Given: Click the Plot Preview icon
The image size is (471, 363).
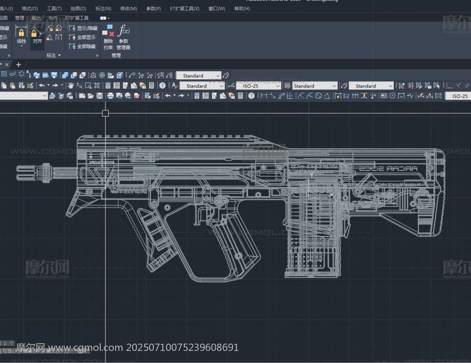Looking at the screenshot, I should (119, 96).
